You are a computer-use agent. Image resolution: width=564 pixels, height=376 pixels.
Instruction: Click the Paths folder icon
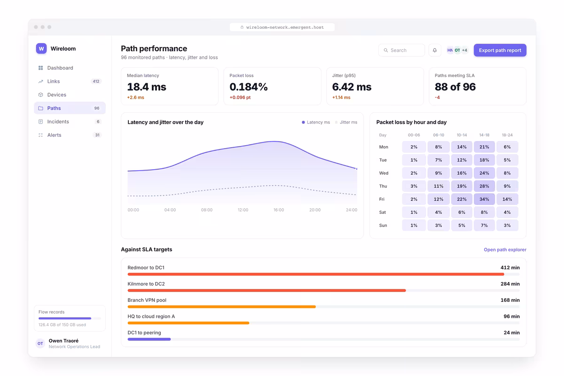(41, 108)
